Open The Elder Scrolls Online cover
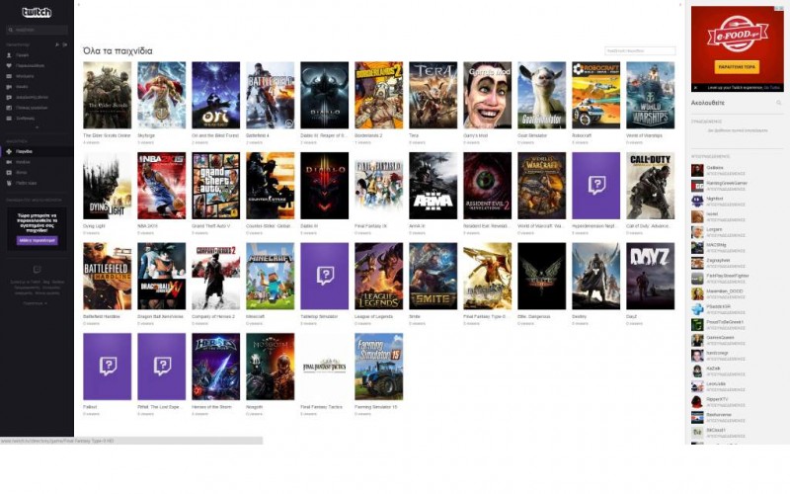The height and width of the screenshot is (494, 790). coord(107,95)
